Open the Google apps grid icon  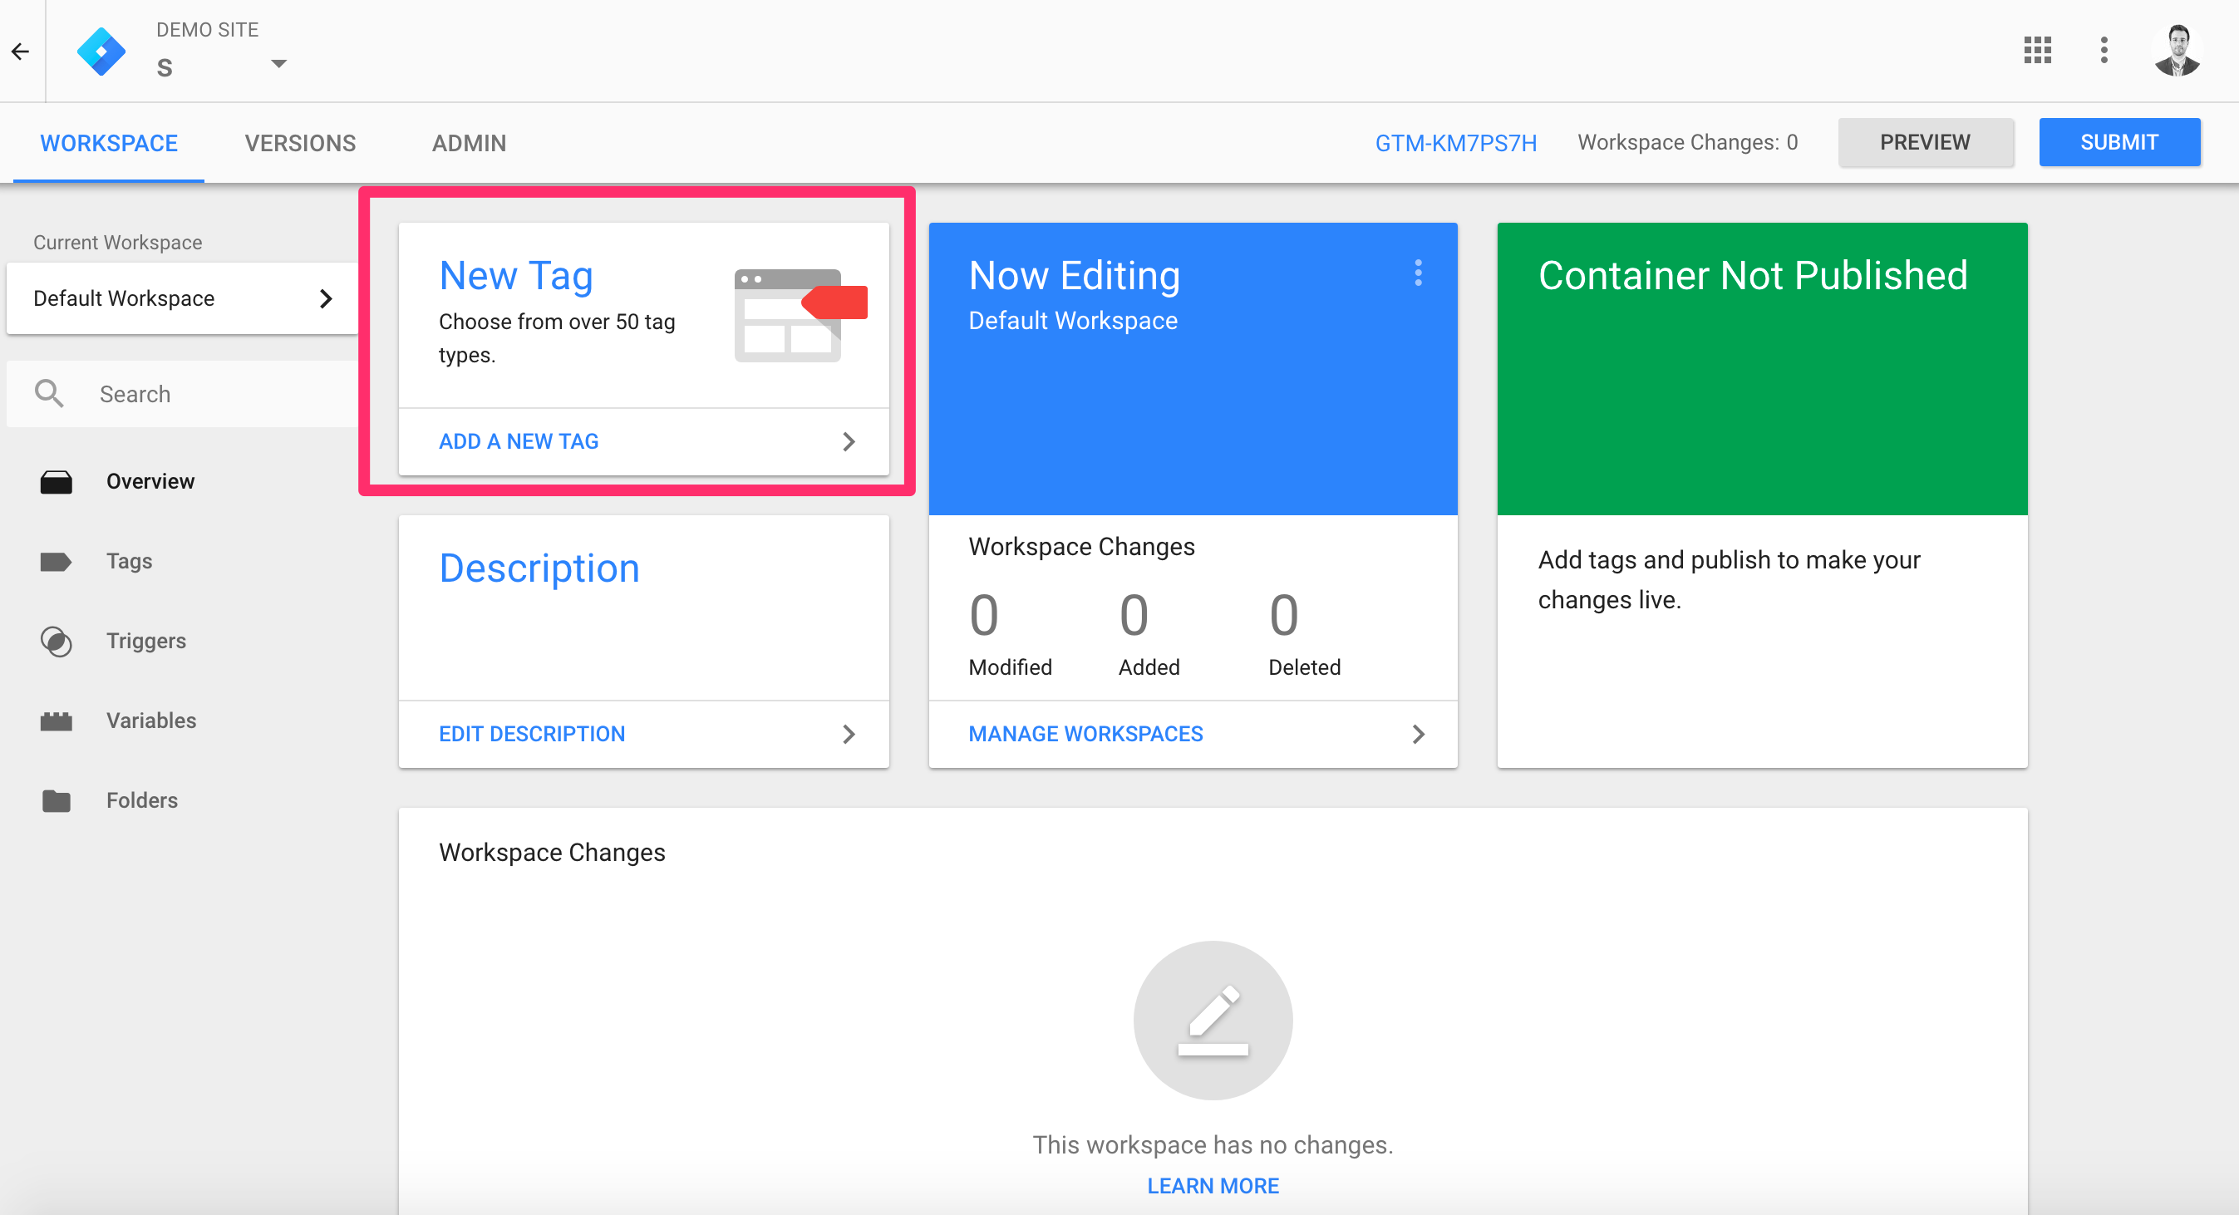2036,51
